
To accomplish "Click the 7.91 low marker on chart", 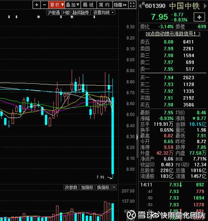I will click(100, 177).
